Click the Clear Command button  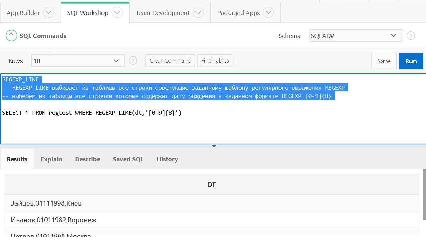(170, 61)
